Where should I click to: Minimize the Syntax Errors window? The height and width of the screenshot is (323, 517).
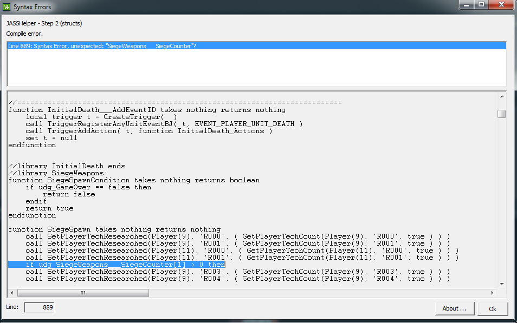coord(466,4)
